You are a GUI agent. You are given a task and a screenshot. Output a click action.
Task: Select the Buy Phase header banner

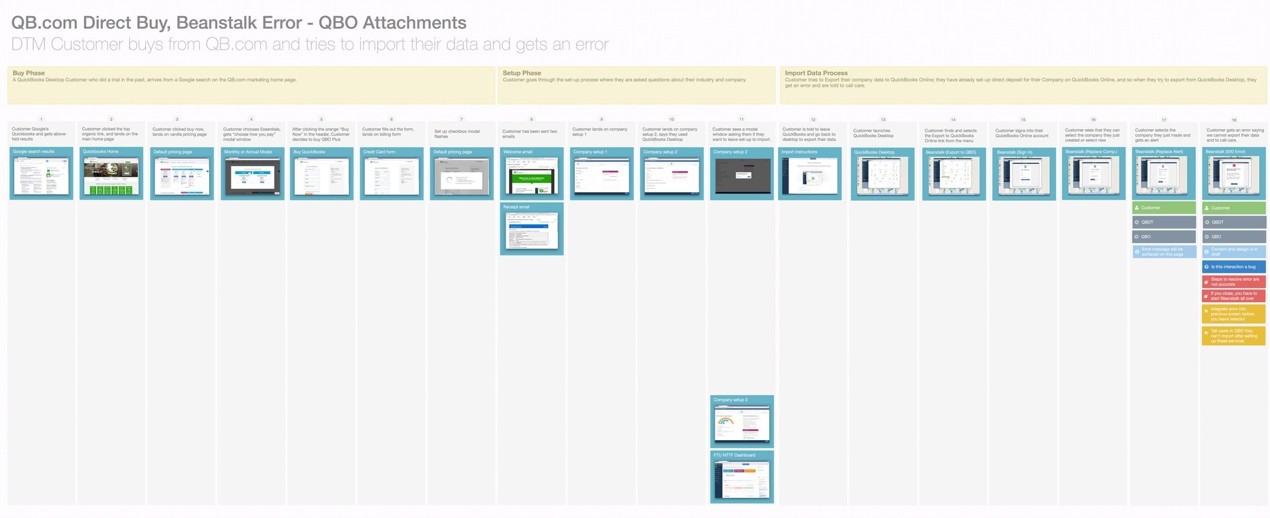[x=251, y=85]
